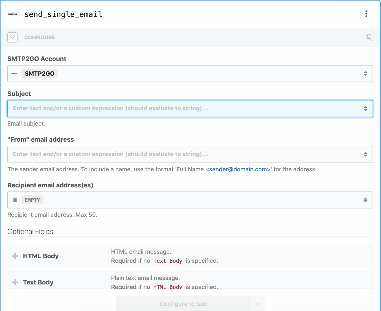Open the "From" email address field arrows

(365, 154)
